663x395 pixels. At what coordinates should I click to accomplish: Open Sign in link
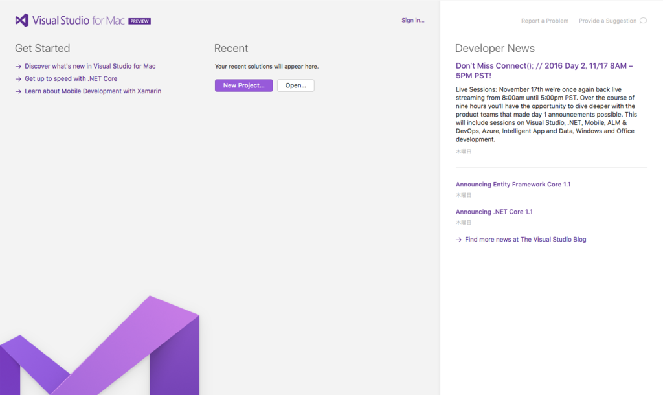pos(412,20)
